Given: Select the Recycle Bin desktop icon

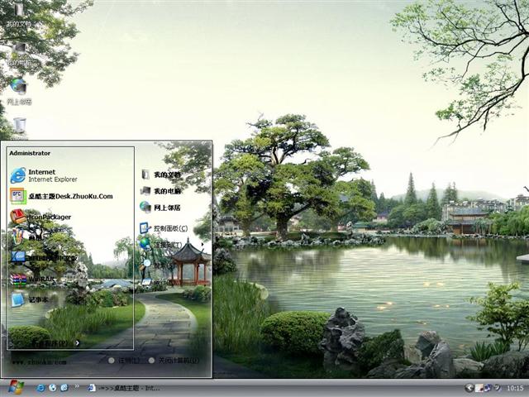Looking at the screenshot, I should click(x=20, y=127).
